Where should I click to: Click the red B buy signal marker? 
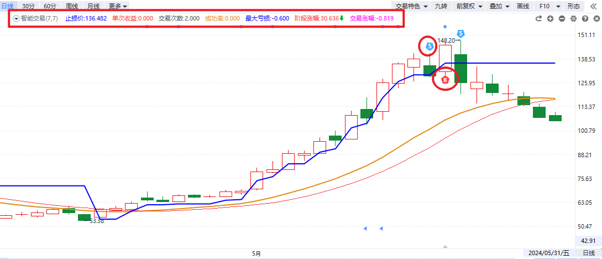(445, 80)
